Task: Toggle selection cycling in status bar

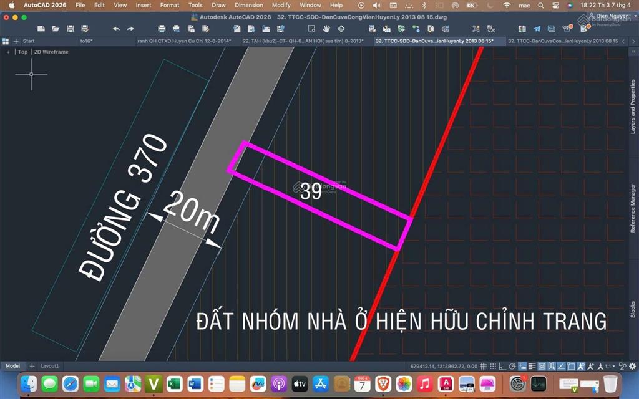Action: [x=552, y=366]
